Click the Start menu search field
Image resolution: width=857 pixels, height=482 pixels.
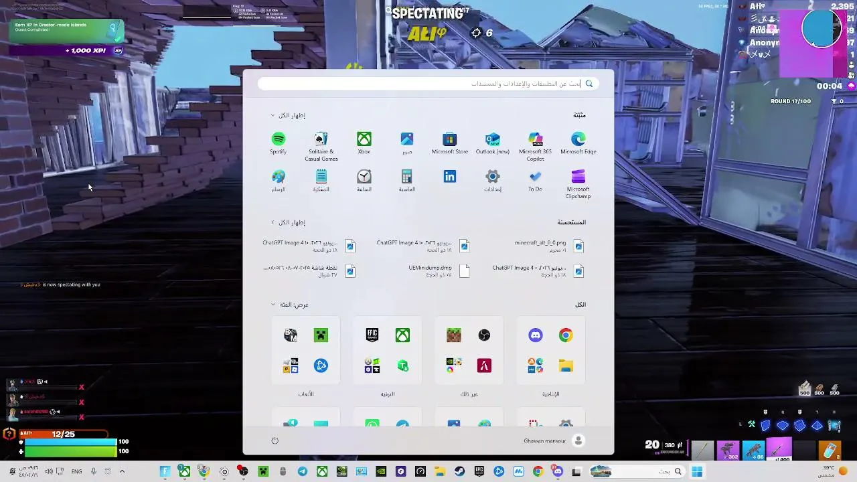428,84
